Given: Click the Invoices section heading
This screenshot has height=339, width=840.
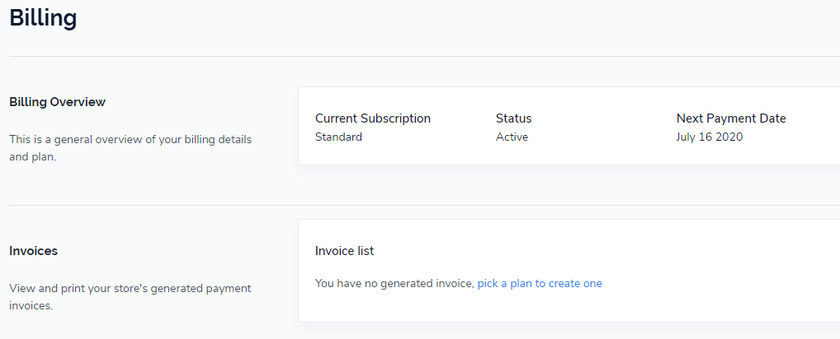Looking at the screenshot, I should pos(33,251).
